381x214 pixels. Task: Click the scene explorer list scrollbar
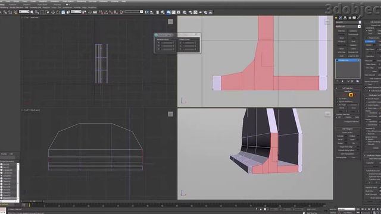point(17,181)
